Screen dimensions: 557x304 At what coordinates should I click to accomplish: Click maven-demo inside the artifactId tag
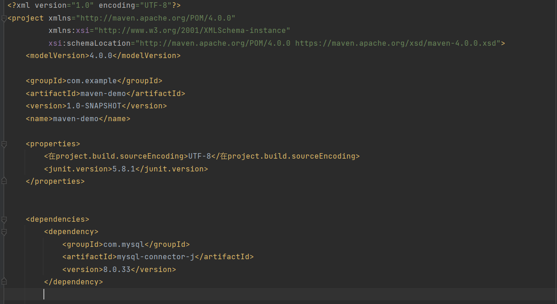click(x=103, y=93)
